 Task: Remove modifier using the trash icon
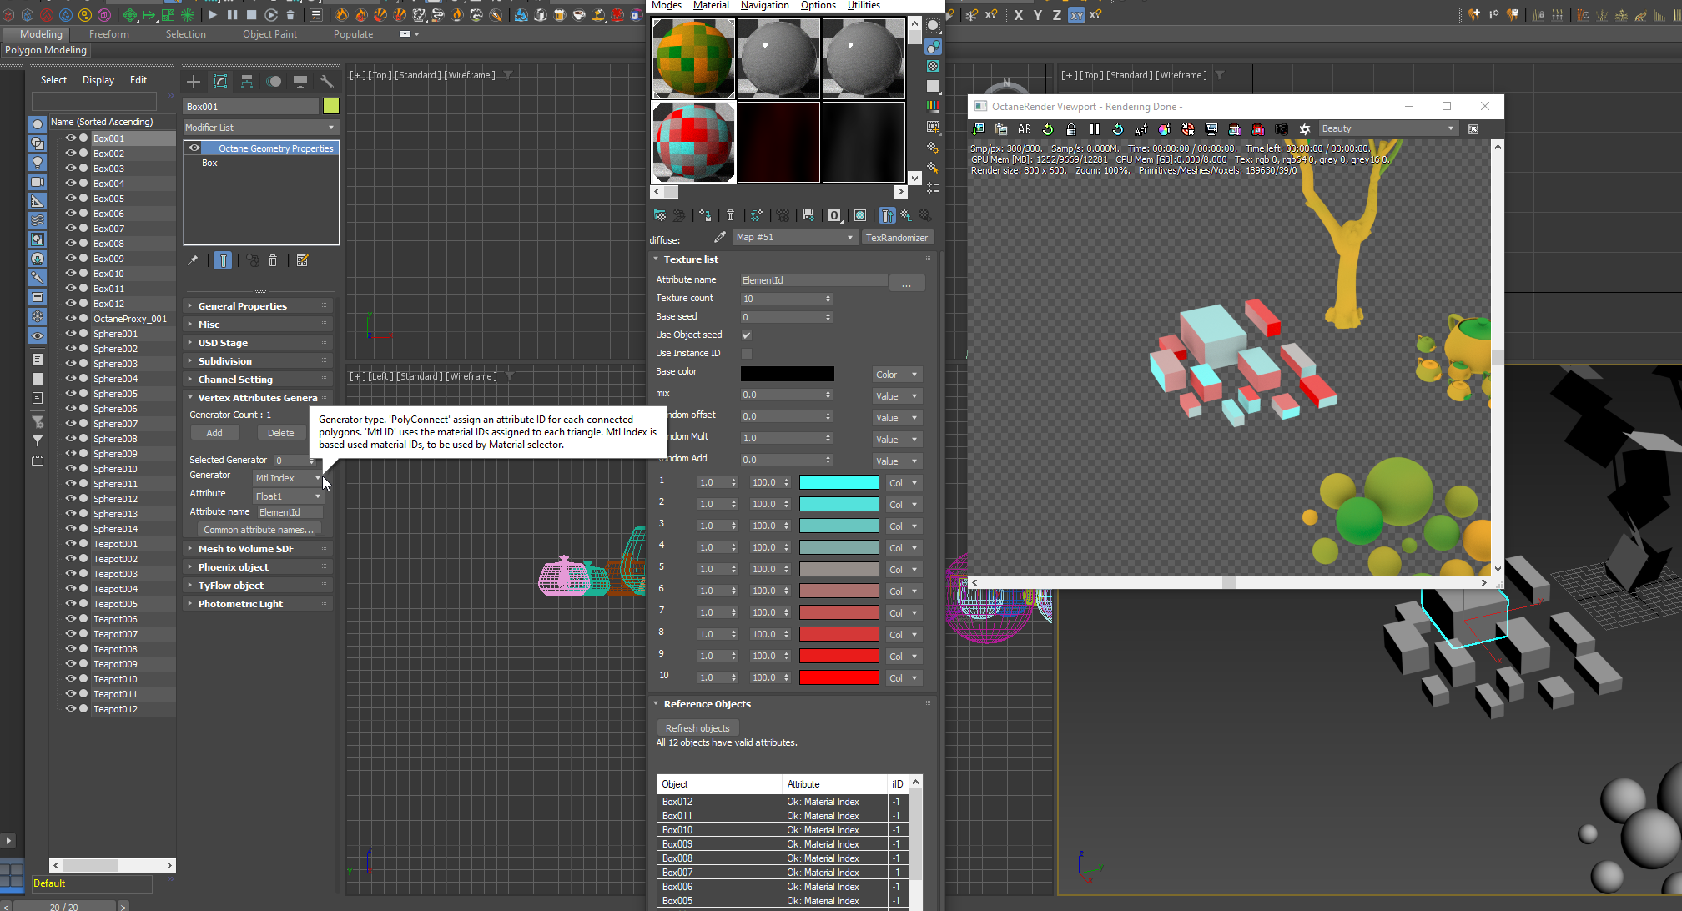click(273, 260)
